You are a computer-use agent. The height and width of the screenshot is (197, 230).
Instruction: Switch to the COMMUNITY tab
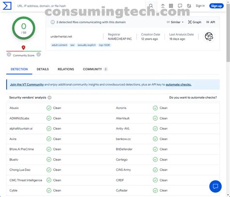click(x=95, y=69)
